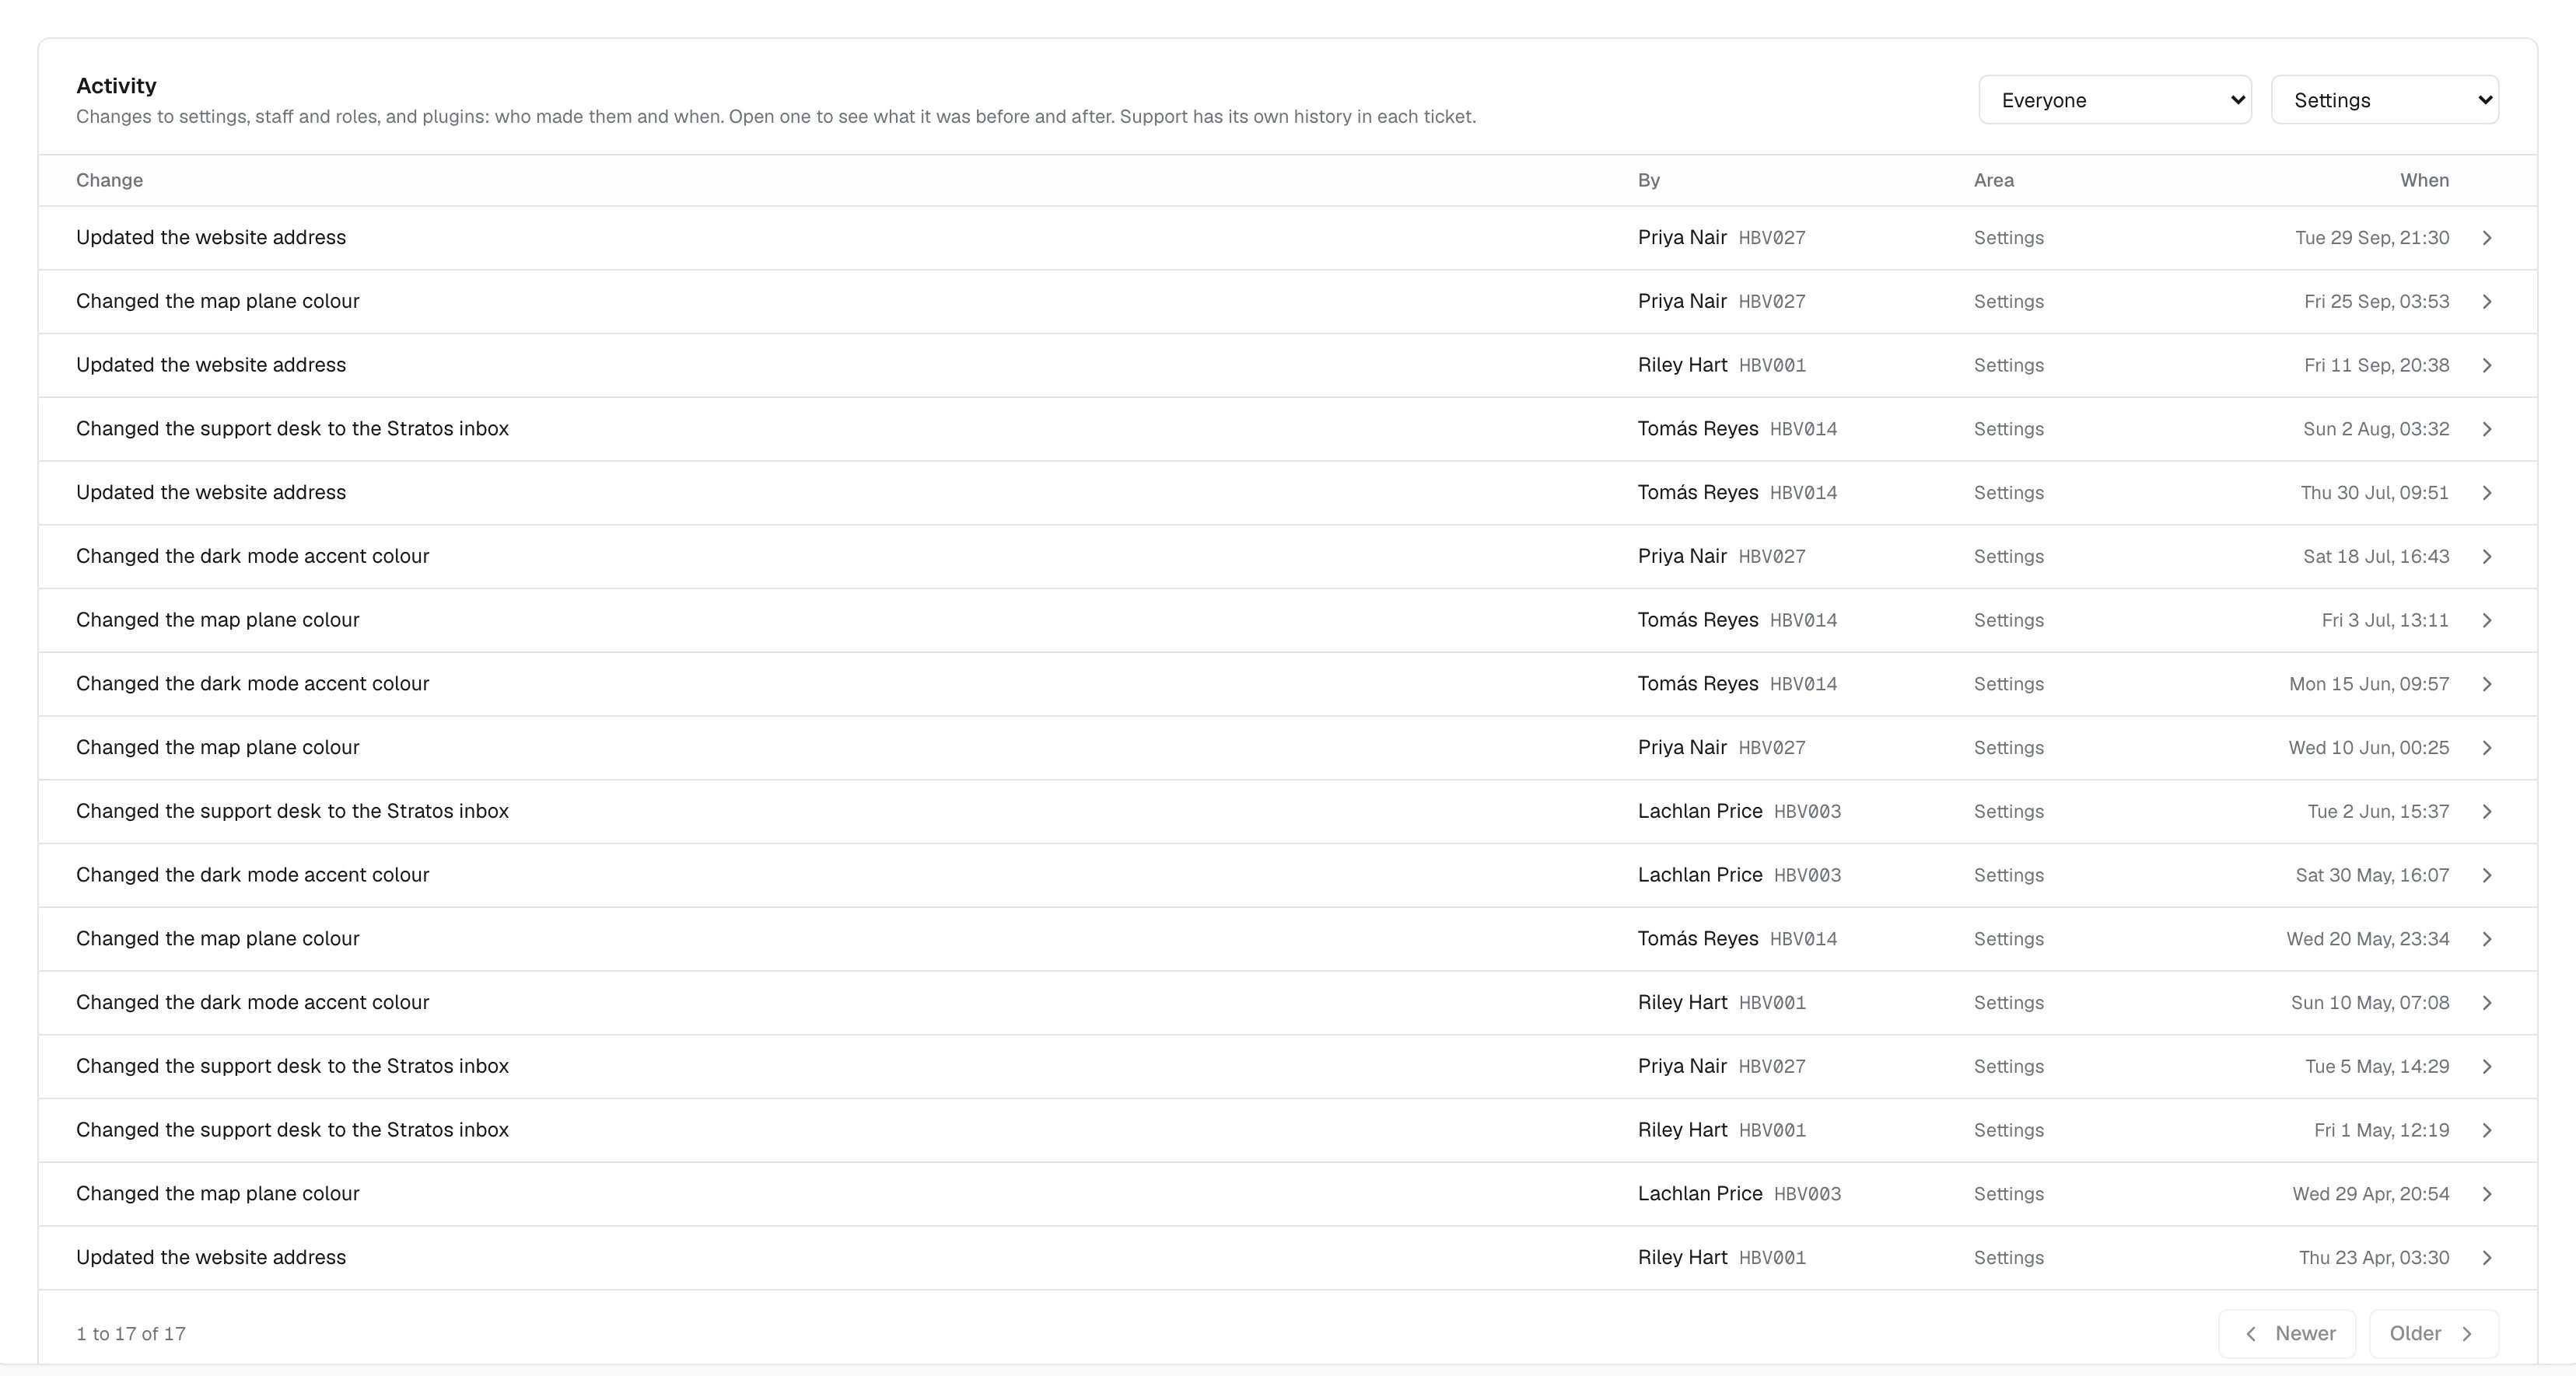Open chevron for Thu 30 Jul, 09:51 entry
Image resolution: width=2576 pixels, height=1376 pixels.
[2487, 493]
